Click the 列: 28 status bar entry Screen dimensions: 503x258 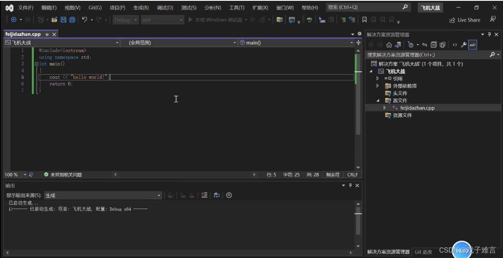pos(313,175)
